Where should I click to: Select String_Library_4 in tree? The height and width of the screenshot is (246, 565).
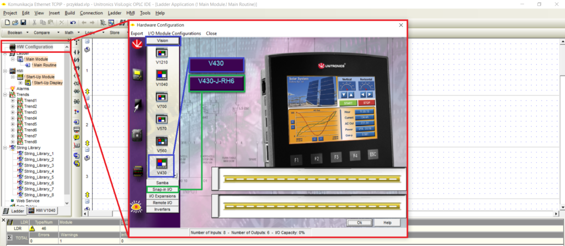[x=39, y=171]
